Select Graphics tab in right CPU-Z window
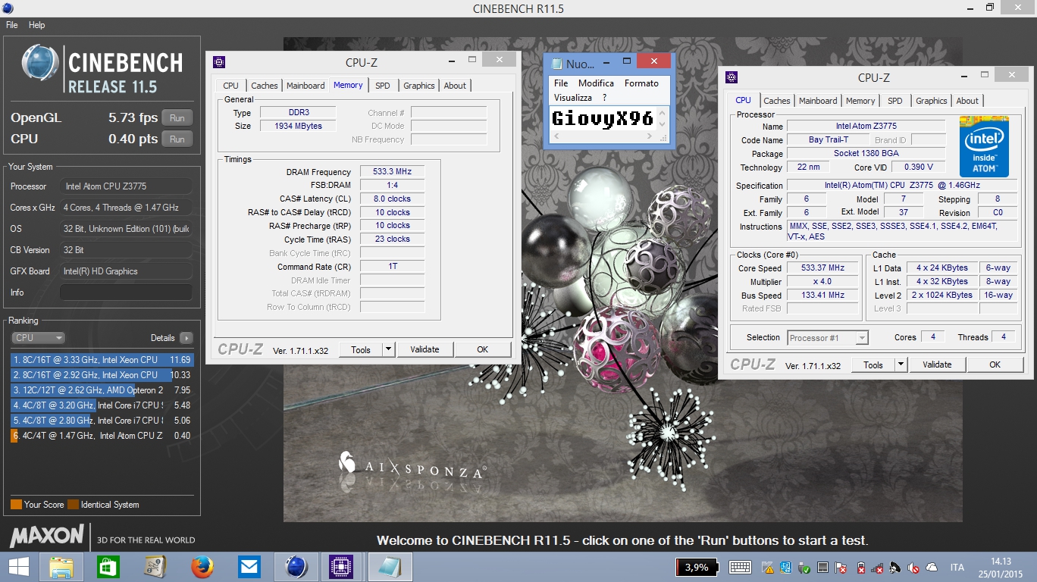Screen dimensions: 1037x582 click(932, 101)
